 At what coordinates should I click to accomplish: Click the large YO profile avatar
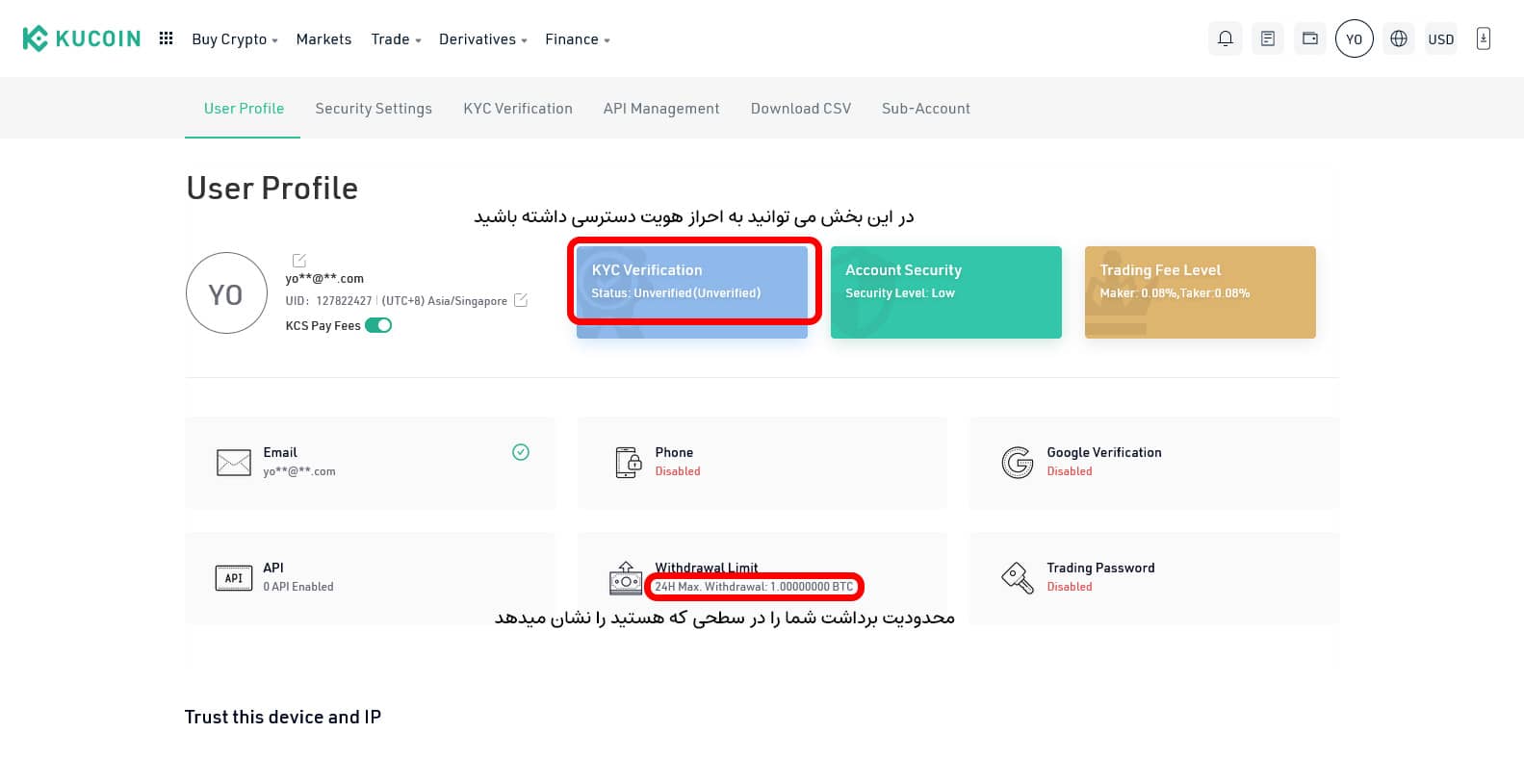tap(226, 293)
